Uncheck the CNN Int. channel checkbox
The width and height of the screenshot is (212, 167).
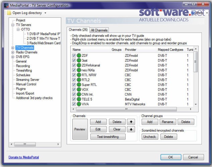pos(74,94)
